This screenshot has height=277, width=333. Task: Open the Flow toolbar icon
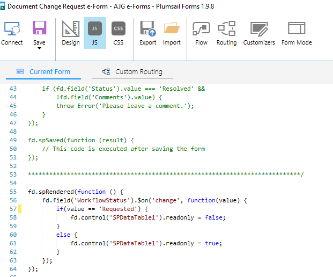pos(201,29)
